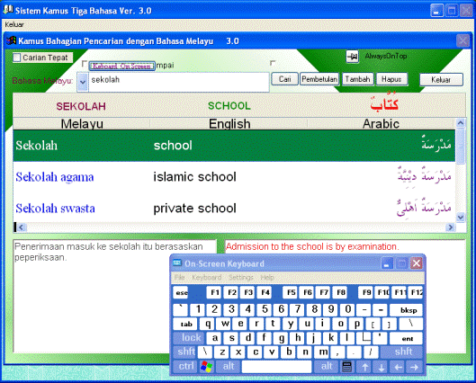The image size is (476, 383).
Task: Click the context menu key on keyboard
Action: click(346, 367)
